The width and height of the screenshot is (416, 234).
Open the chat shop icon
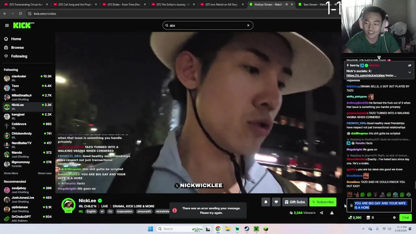pyautogui.click(x=368, y=218)
